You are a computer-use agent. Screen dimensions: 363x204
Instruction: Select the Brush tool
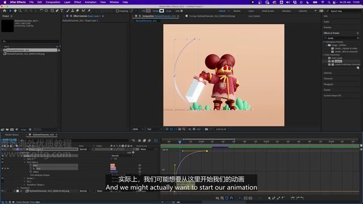point(68,11)
